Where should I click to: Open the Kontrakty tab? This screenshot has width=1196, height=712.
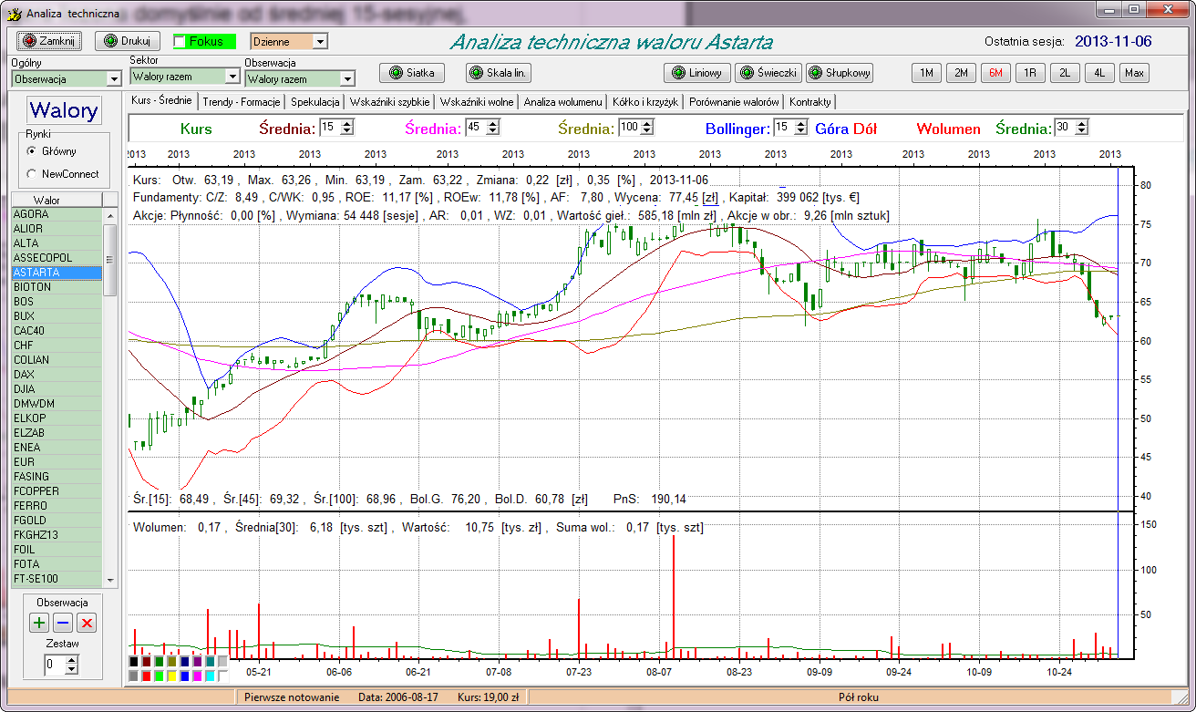click(x=809, y=102)
